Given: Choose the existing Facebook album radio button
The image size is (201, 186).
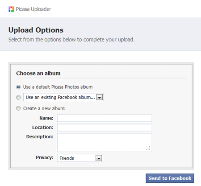Looking at the screenshot, I should click(18, 97).
